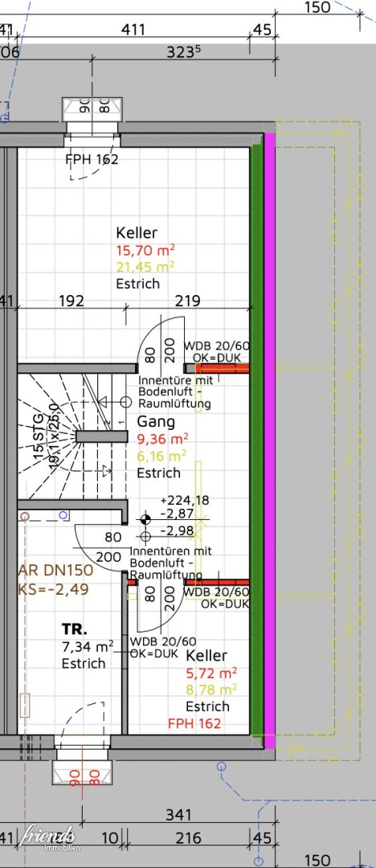The width and height of the screenshot is (376, 868).
Task: Click the 411 dimension at top
Action: (133, 30)
